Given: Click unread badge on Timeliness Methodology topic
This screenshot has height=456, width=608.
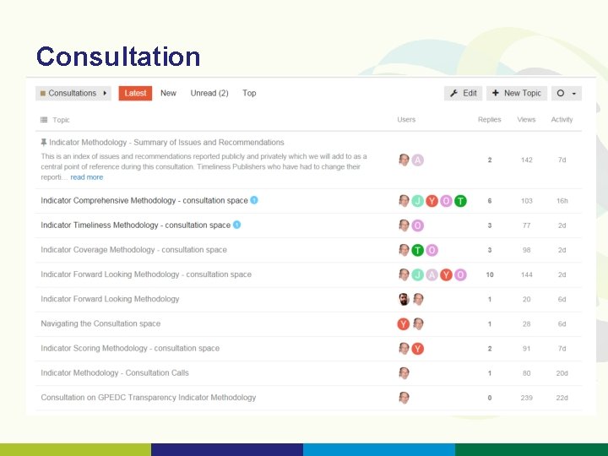Looking at the screenshot, I should pyautogui.click(x=236, y=225).
